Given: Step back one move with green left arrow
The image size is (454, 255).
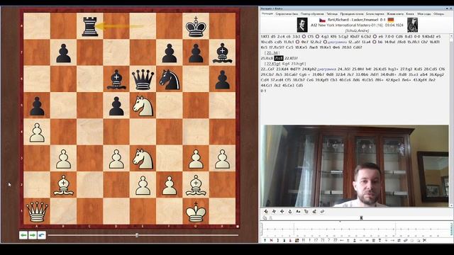Looking at the screenshot, I should (23, 235).
